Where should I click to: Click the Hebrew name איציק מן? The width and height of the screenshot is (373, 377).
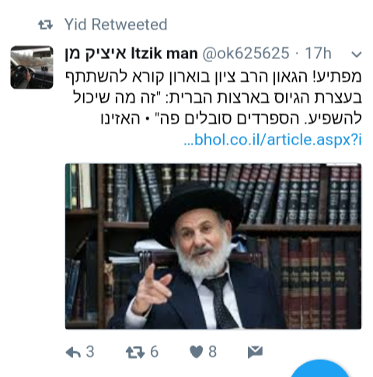[x=96, y=54]
